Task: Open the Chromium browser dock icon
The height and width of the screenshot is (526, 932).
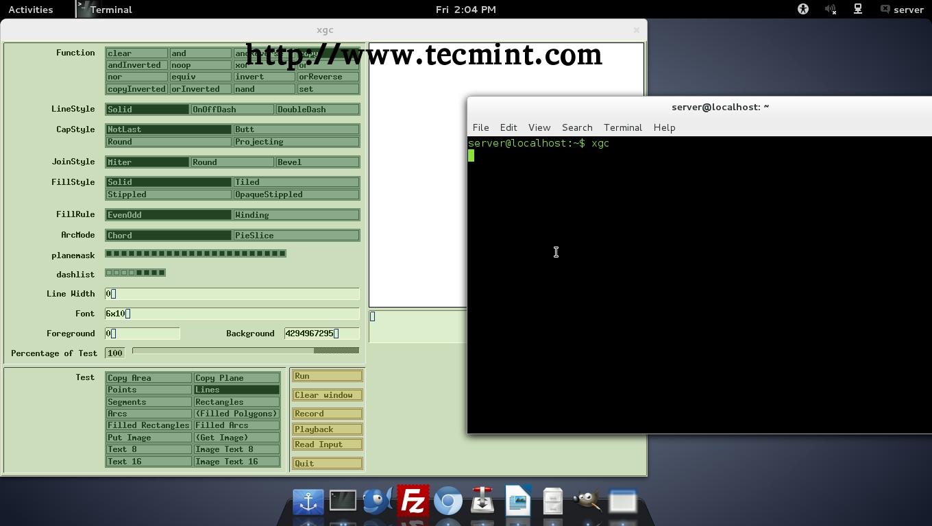Action: pos(448,501)
